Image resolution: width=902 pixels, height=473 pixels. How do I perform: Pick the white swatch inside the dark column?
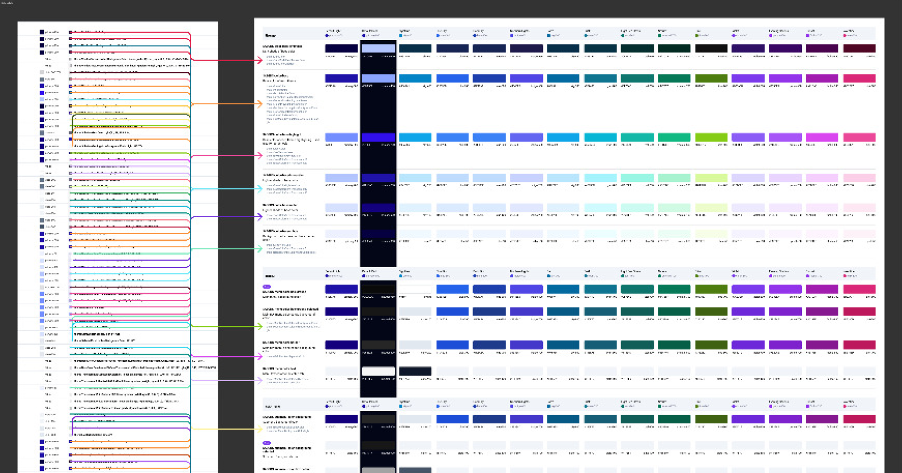point(378,371)
